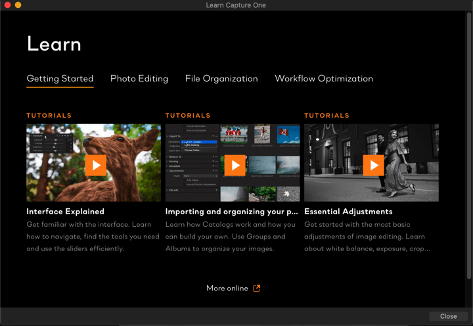Click the description starting 'Get familiar with the interface'
Image resolution: width=473 pixels, height=326 pixels.
point(93,237)
